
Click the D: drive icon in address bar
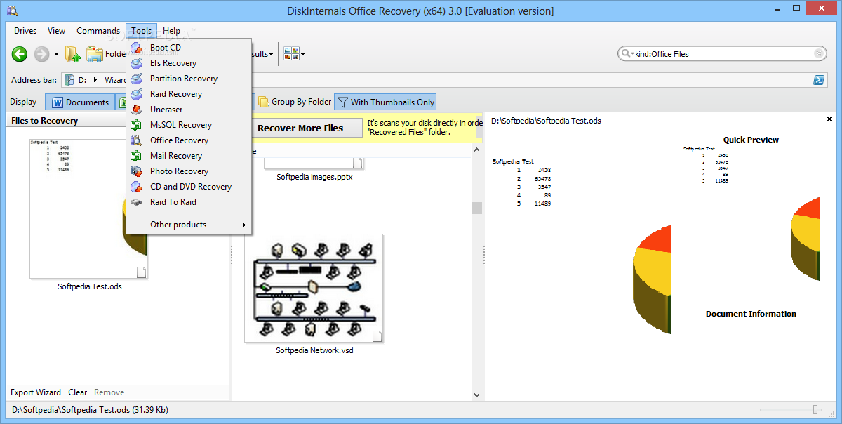tap(70, 80)
